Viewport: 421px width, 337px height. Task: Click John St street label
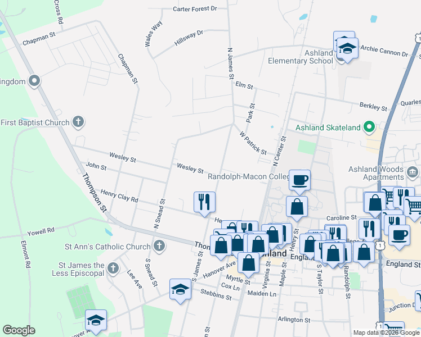[x=96, y=166]
